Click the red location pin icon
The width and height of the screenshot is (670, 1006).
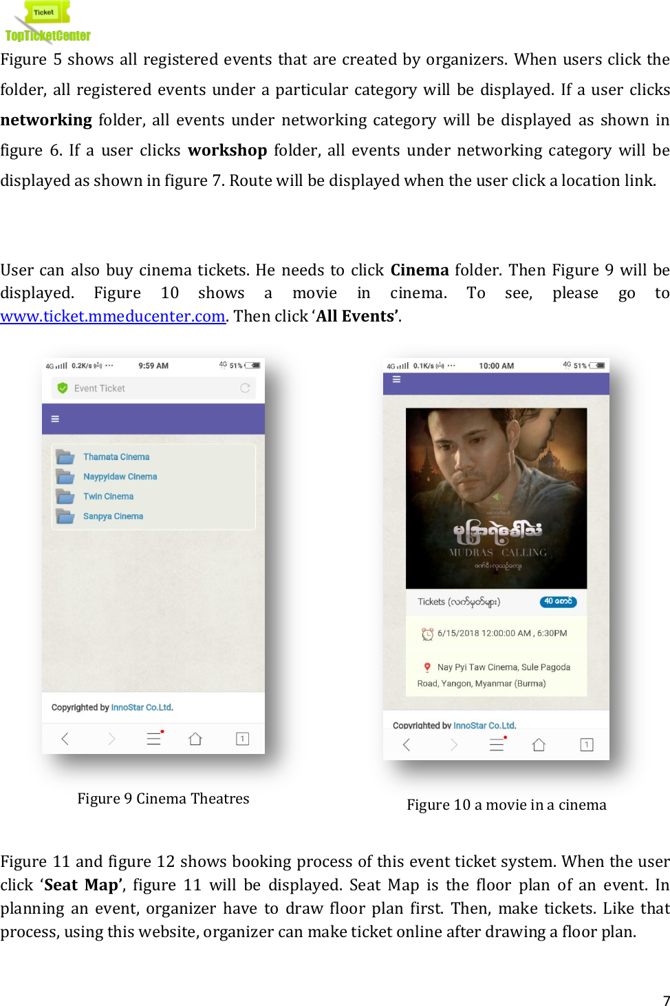427,667
